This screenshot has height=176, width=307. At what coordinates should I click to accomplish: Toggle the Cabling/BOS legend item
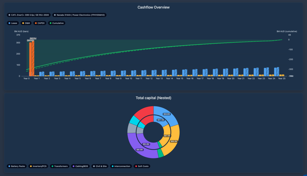coord(80,166)
